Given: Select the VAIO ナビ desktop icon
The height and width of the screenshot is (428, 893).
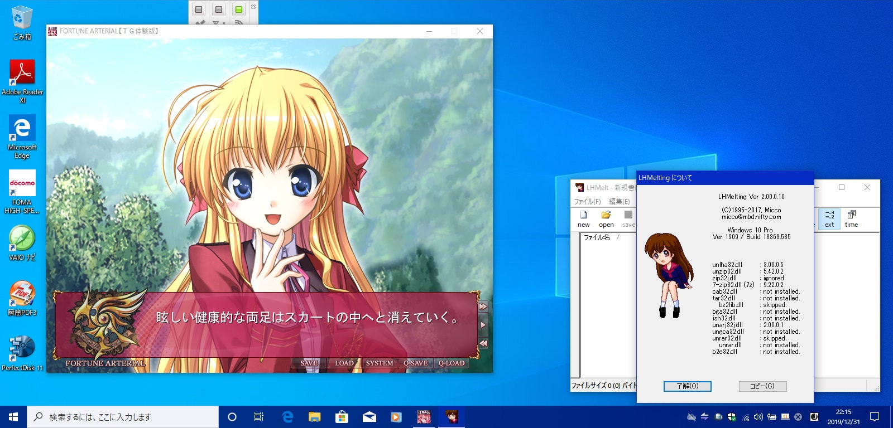Looking at the screenshot, I should 22,243.
